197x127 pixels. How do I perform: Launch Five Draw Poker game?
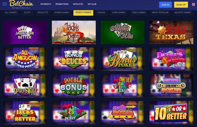(x=171, y=86)
